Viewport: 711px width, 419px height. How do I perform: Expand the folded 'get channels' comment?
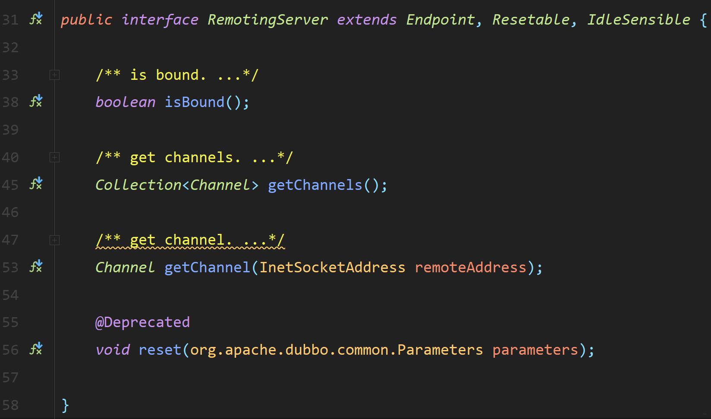click(x=54, y=158)
